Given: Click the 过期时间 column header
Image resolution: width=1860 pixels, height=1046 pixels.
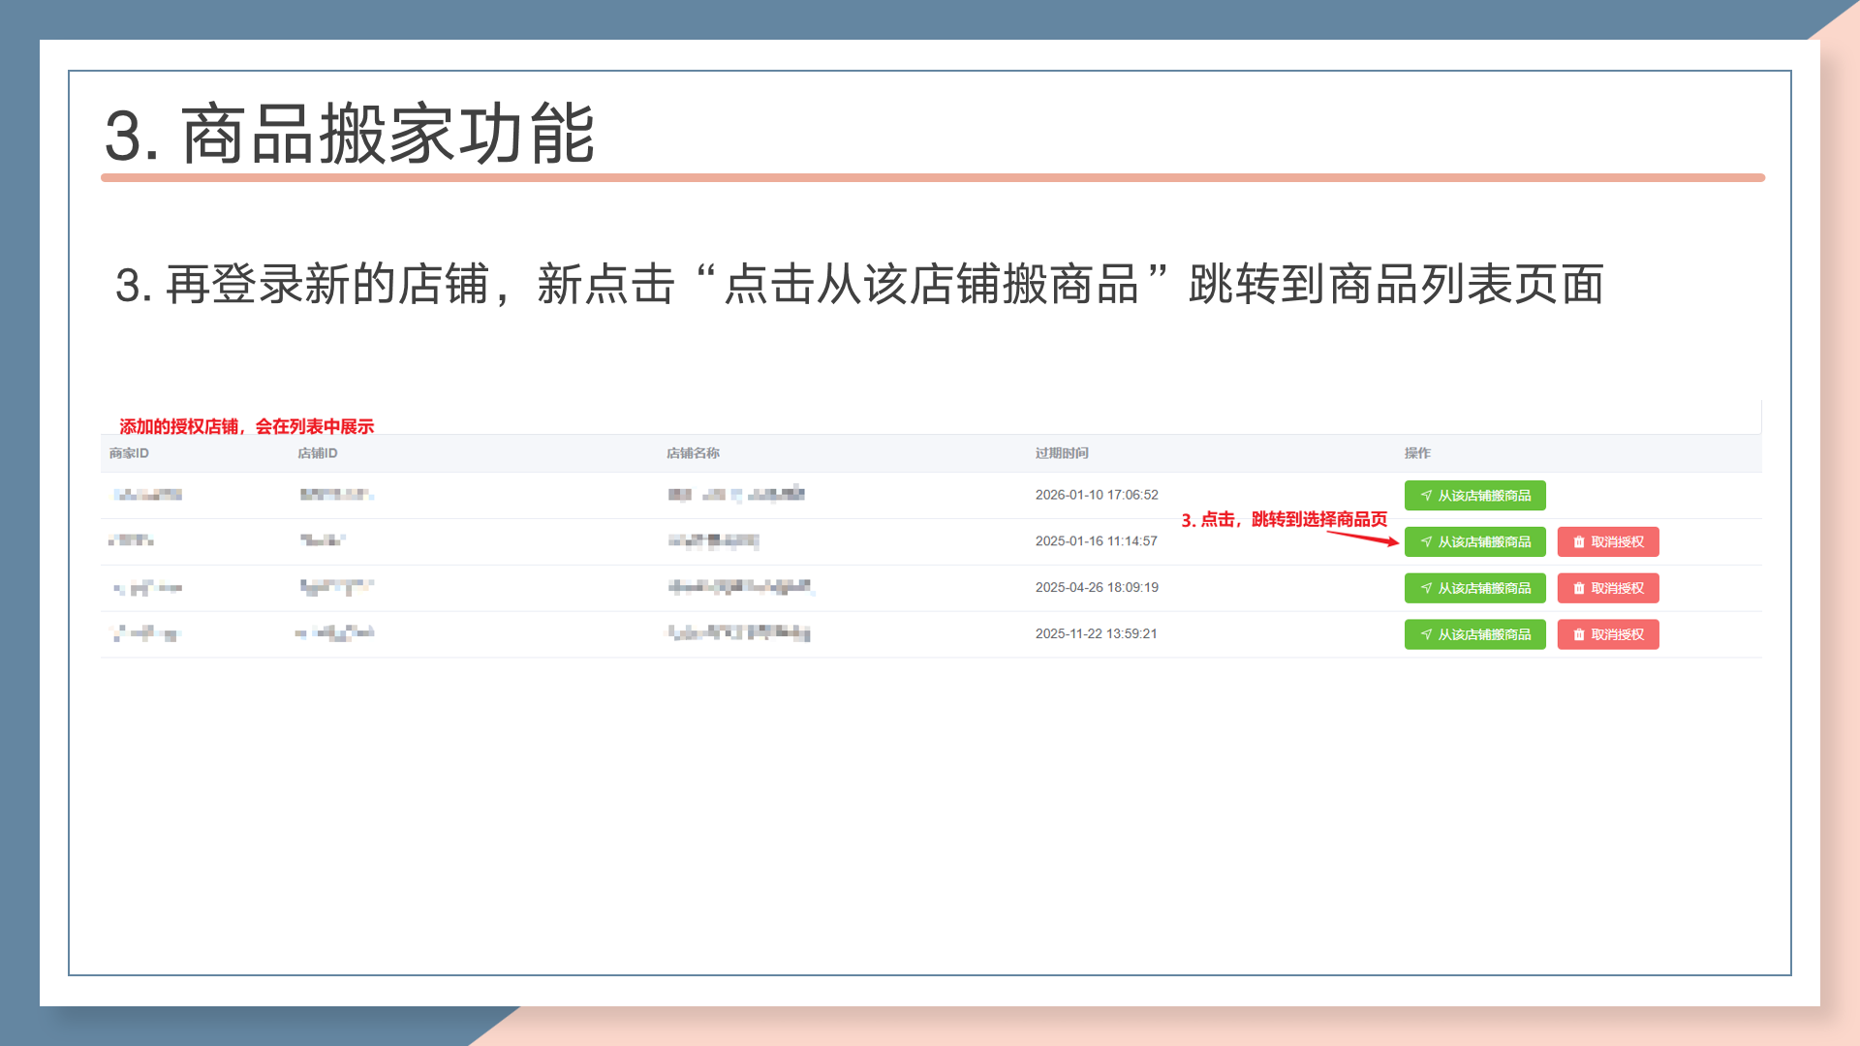Looking at the screenshot, I should [x=1062, y=453].
